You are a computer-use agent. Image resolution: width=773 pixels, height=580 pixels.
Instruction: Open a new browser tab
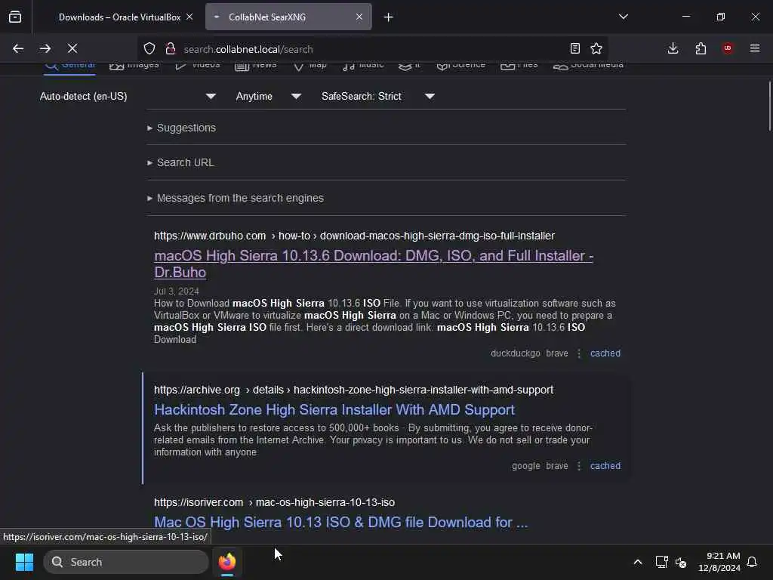click(x=389, y=17)
